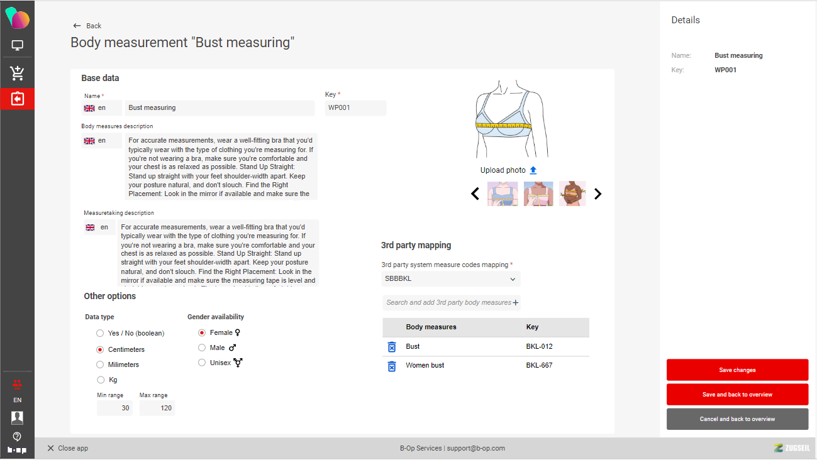The image size is (817, 460).
Task: Choose Milimeters as data type
Action: coord(100,364)
